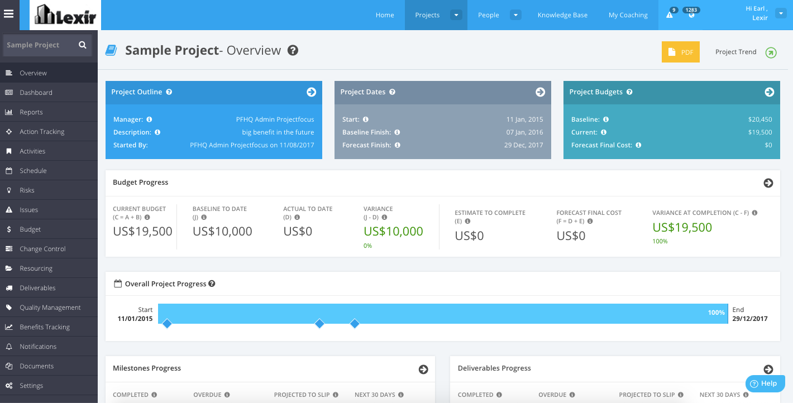Open Deliverables Progress arrow icon

768,370
